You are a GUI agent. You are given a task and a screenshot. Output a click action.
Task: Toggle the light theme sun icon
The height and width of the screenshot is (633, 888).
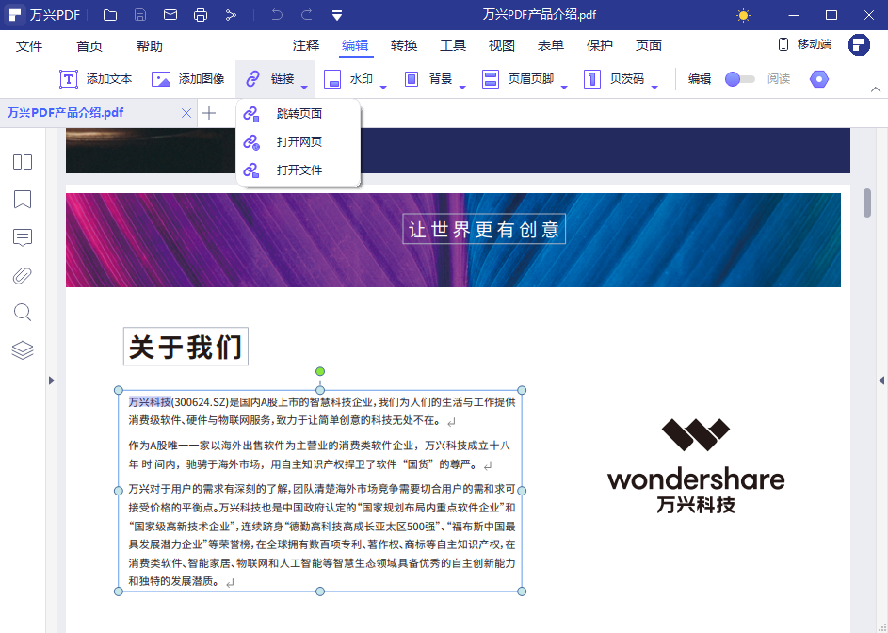[744, 15]
